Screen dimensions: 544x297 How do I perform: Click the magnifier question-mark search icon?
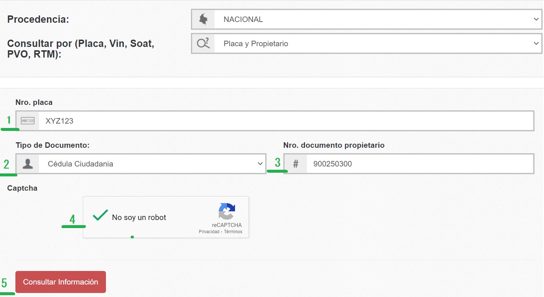click(203, 44)
